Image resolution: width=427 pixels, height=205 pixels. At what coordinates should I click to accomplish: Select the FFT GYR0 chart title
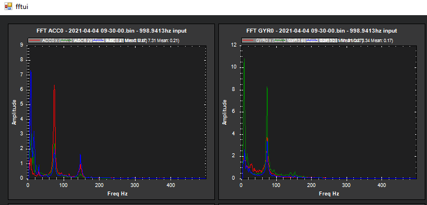(322, 31)
